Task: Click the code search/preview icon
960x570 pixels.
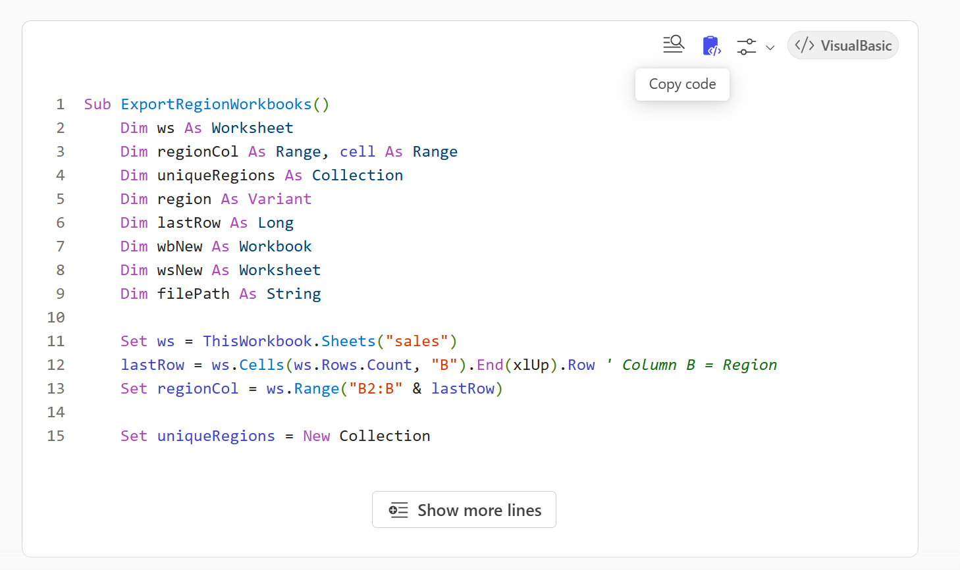Action: tap(674, 45)
